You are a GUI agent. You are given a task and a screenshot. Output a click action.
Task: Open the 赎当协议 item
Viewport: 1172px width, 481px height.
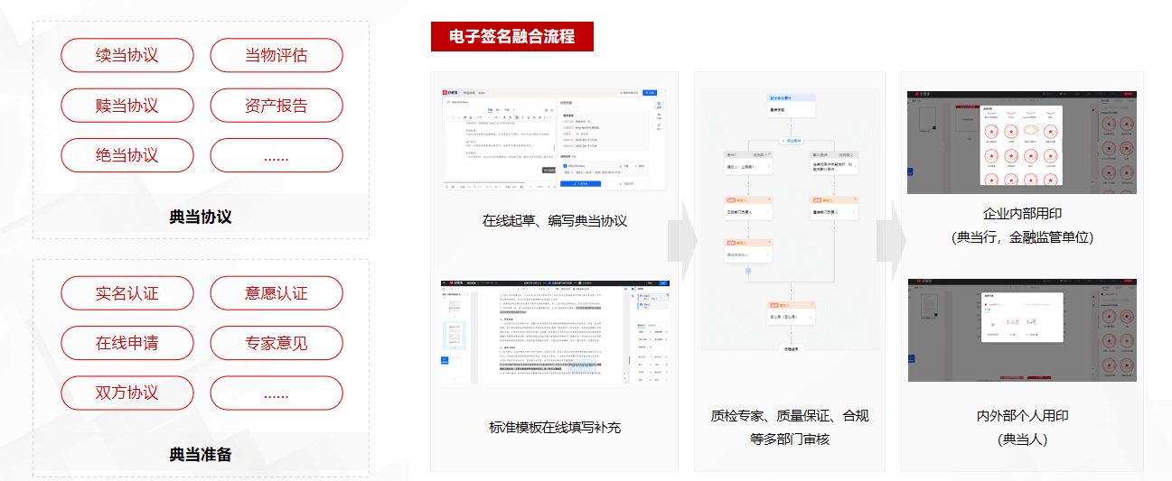(127, 106)
